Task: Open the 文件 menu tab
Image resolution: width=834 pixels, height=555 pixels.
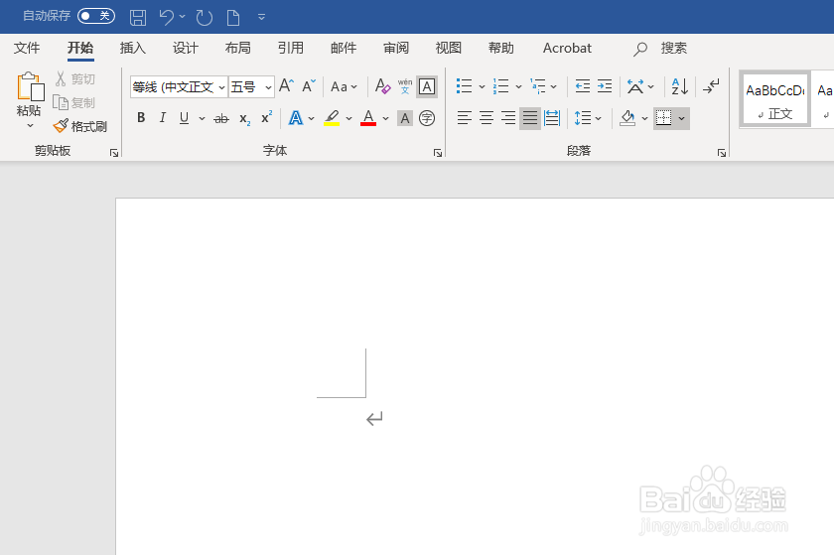Action: coord(27,48)
